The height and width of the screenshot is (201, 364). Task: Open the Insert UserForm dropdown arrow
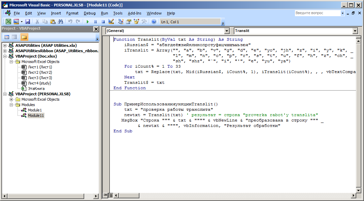pyautogui.click(x=22, y=22)
